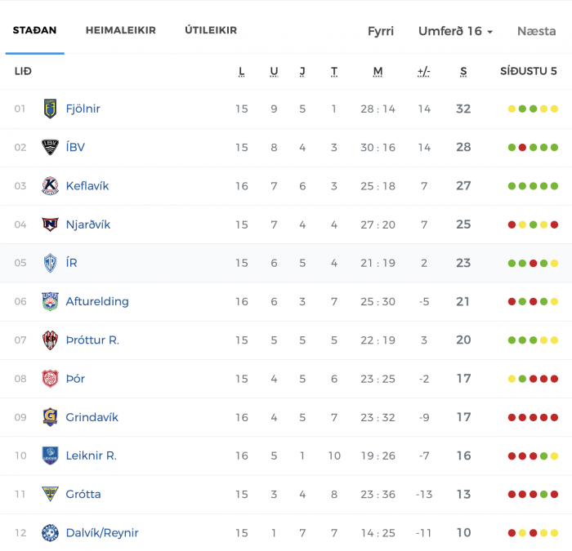Switch to the Heimaleikir tab
The image size is (572, 551).
coord(121,30)
